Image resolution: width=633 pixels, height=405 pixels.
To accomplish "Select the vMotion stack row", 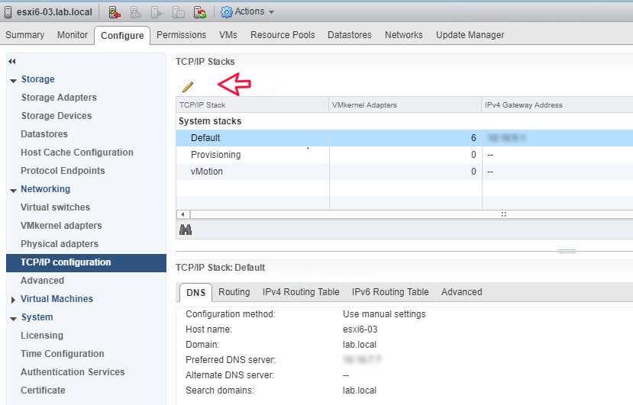I will pyautogui.click(x=207, y=172).
